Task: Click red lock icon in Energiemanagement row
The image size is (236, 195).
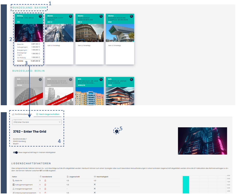Action: (x=45, y=189)
